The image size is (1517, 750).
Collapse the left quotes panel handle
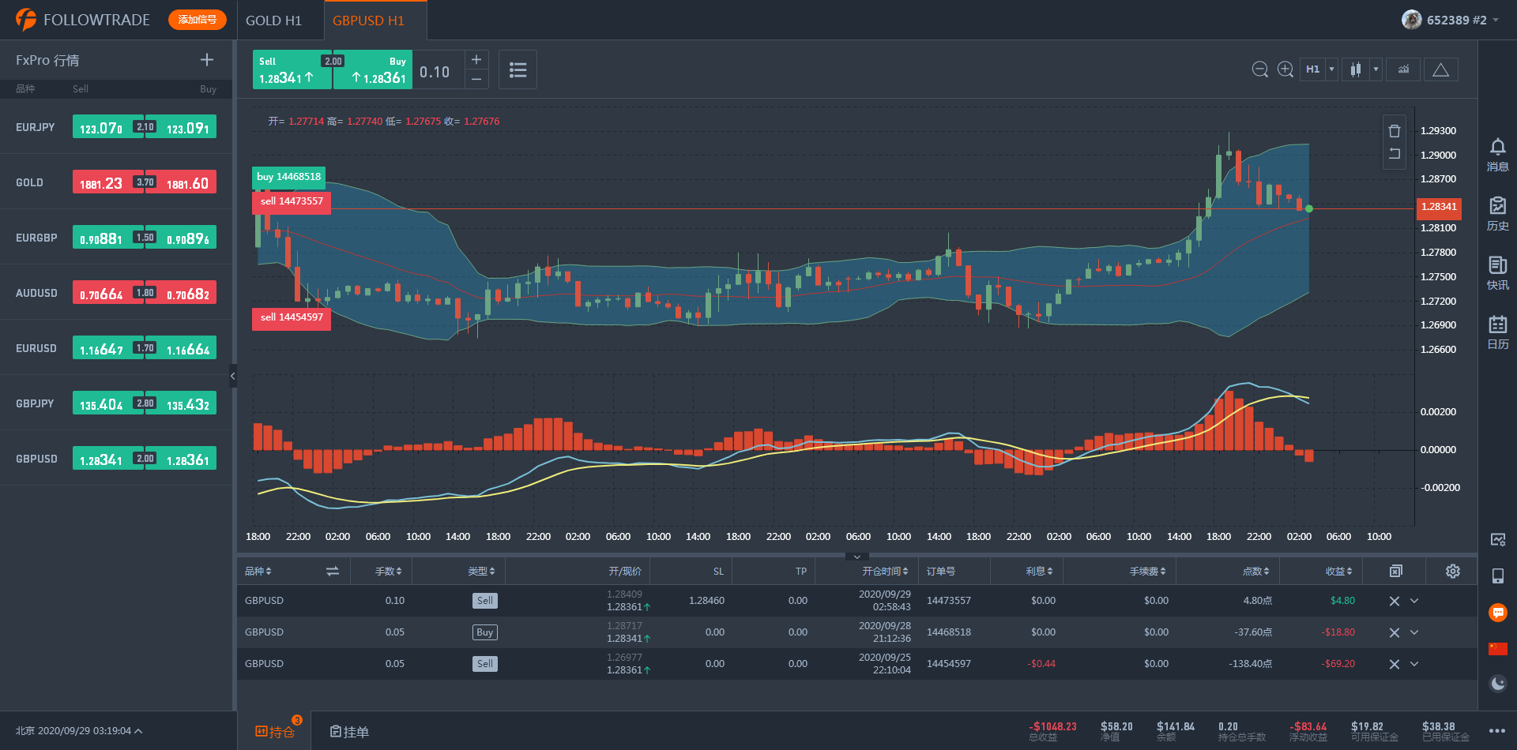233,376
